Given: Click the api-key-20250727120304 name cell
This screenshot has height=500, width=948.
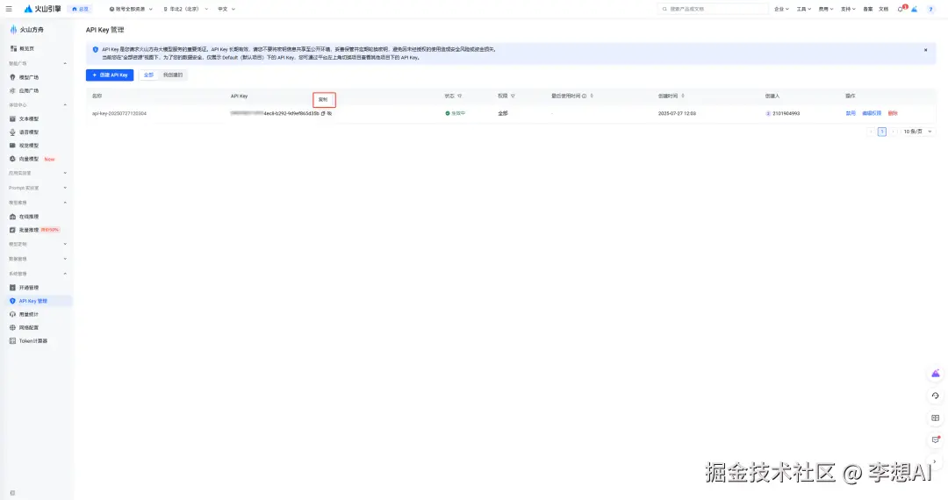Looking at the screenshot, I should 119,113.
